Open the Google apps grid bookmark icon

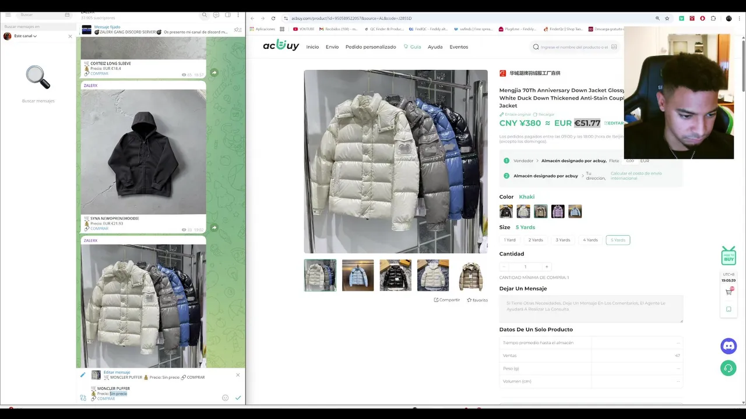[x=282, y=29]
